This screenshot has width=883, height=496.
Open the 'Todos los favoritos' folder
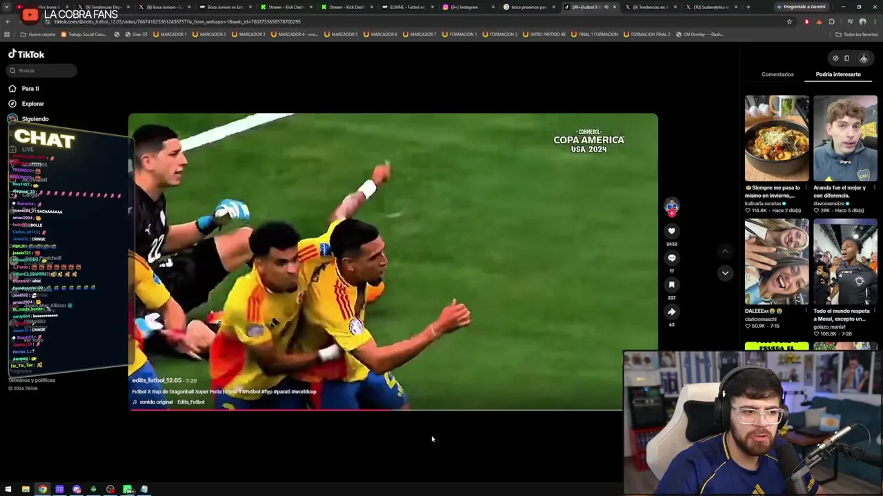tap(857, 34)
